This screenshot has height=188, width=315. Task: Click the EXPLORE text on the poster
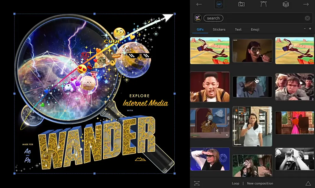coord(139,96)
